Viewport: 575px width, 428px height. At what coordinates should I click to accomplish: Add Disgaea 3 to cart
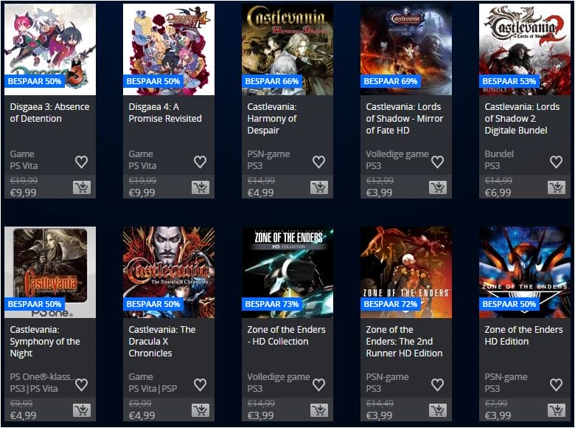point(82,187)
